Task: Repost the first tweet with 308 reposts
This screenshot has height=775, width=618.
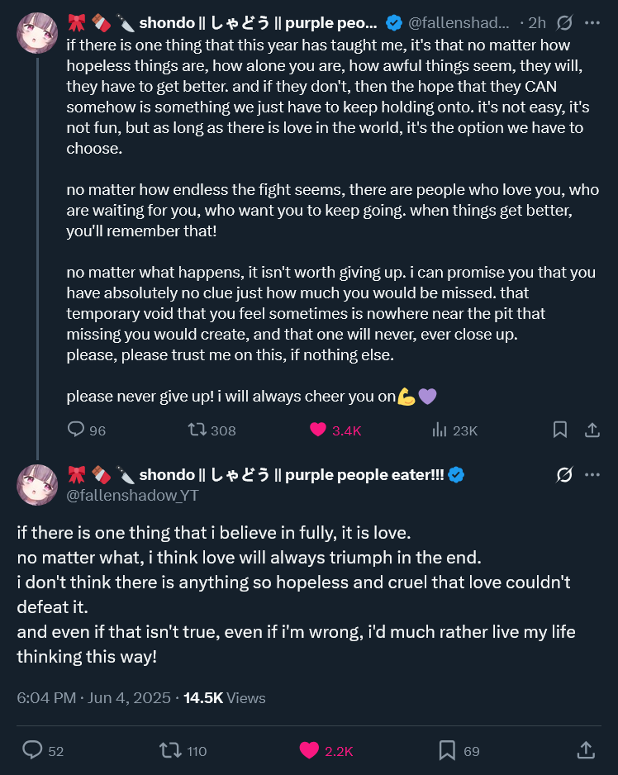Action: coord(197,430)
